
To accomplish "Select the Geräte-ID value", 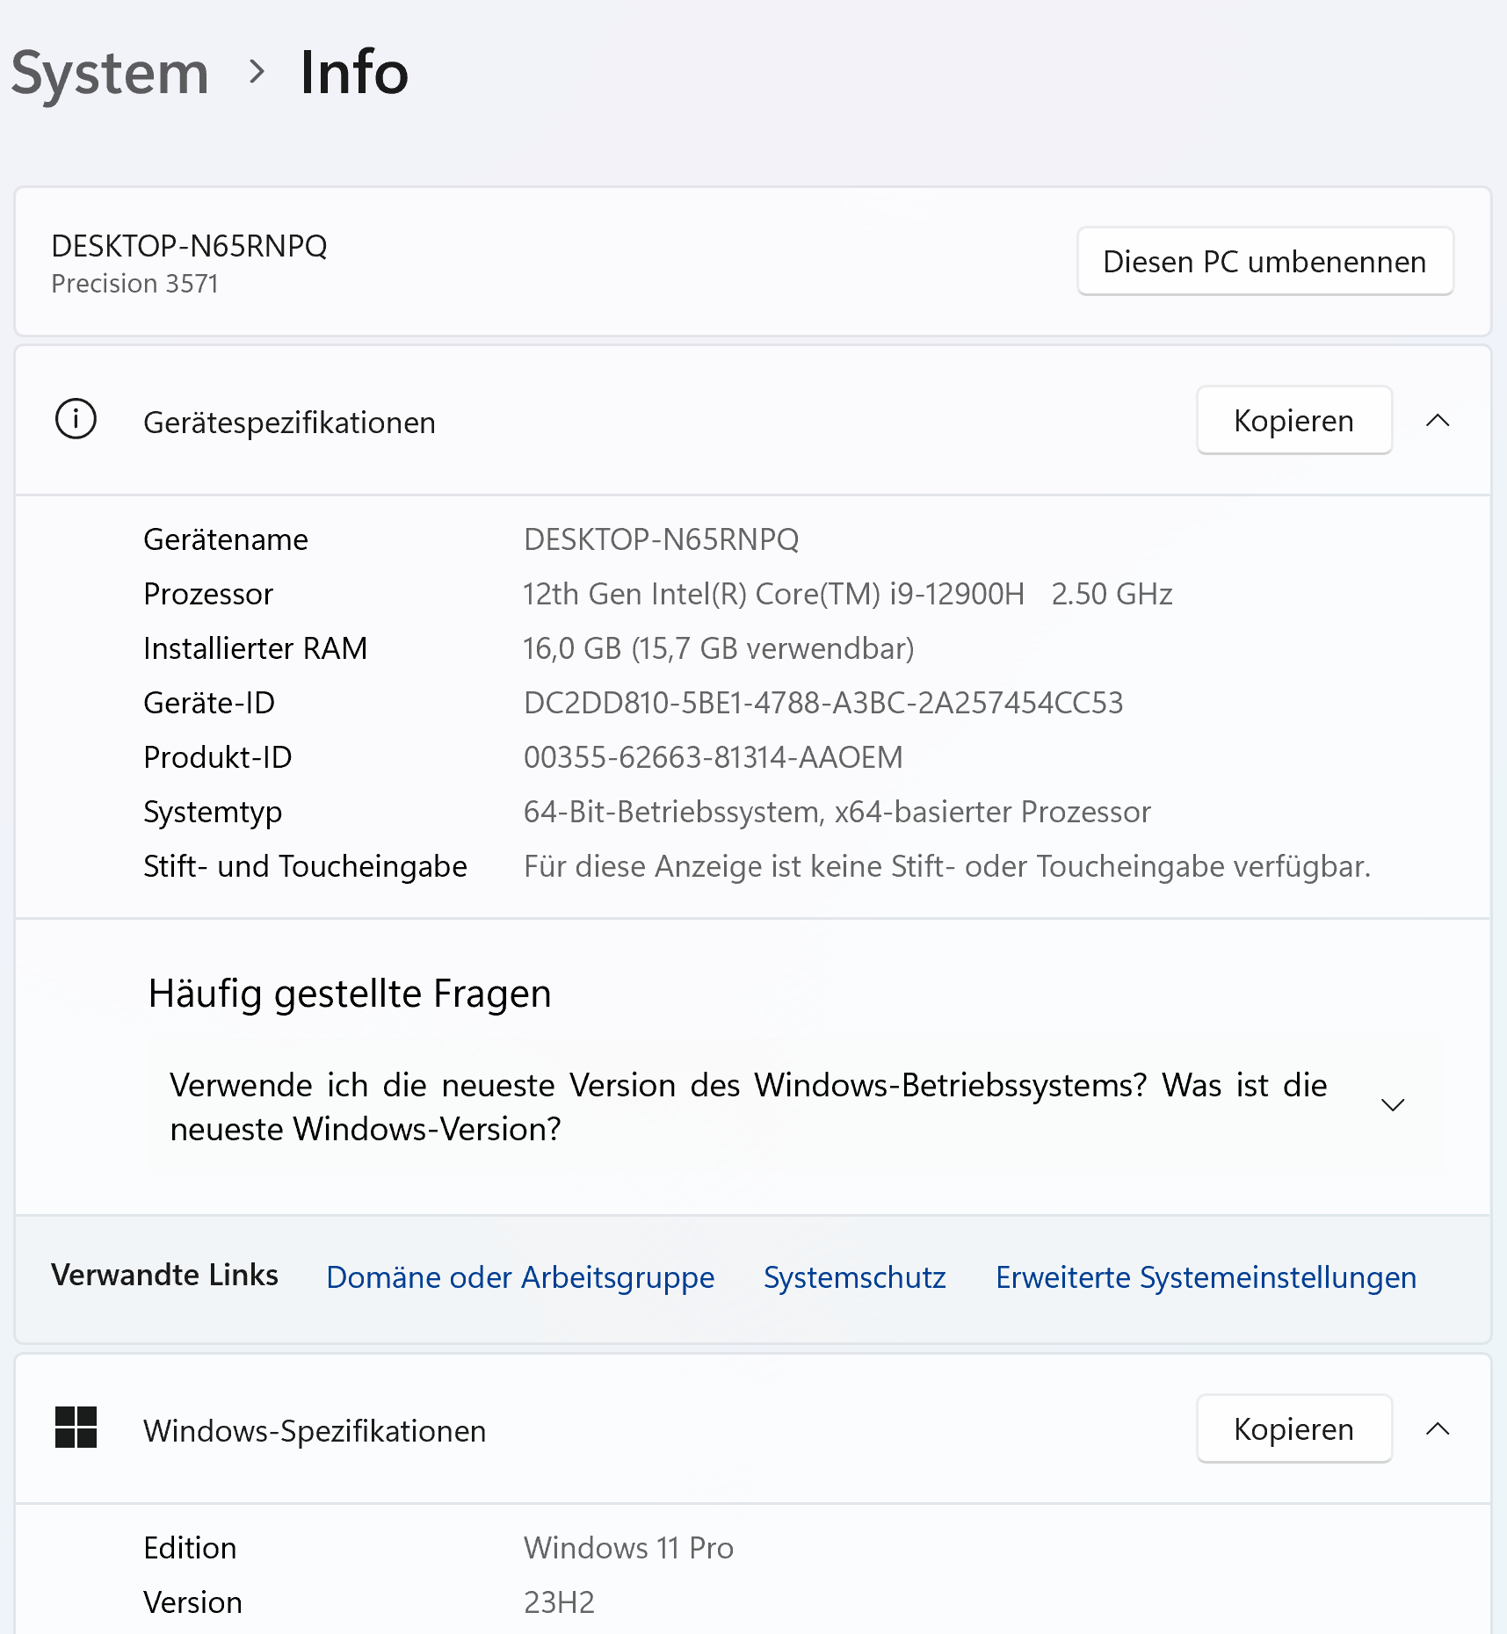I will pos(823,703).
